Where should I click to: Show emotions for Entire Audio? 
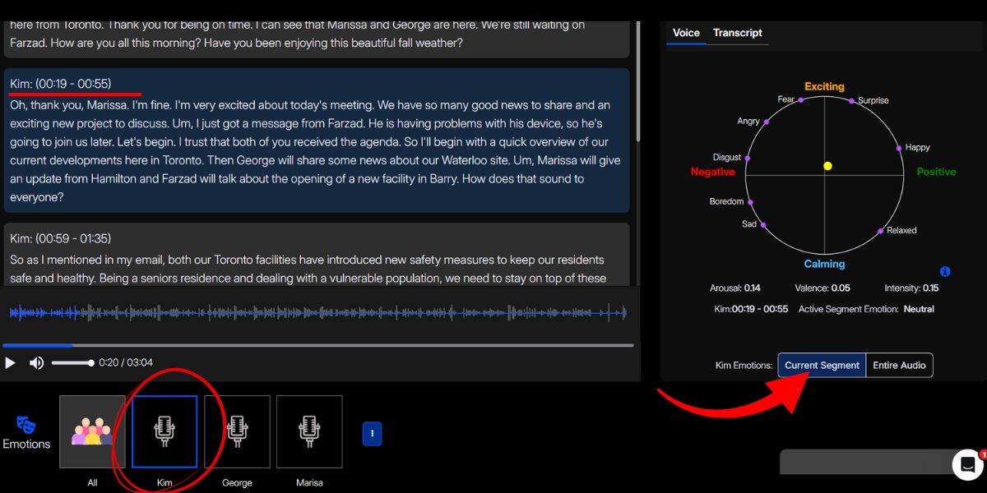coord(900,365)
